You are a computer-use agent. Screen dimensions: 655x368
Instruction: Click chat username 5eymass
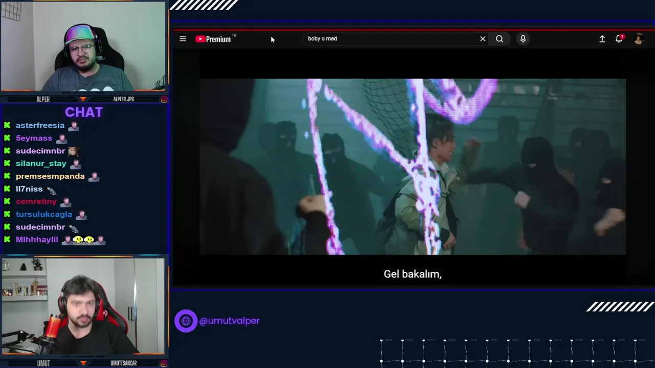tap(34, 138)
